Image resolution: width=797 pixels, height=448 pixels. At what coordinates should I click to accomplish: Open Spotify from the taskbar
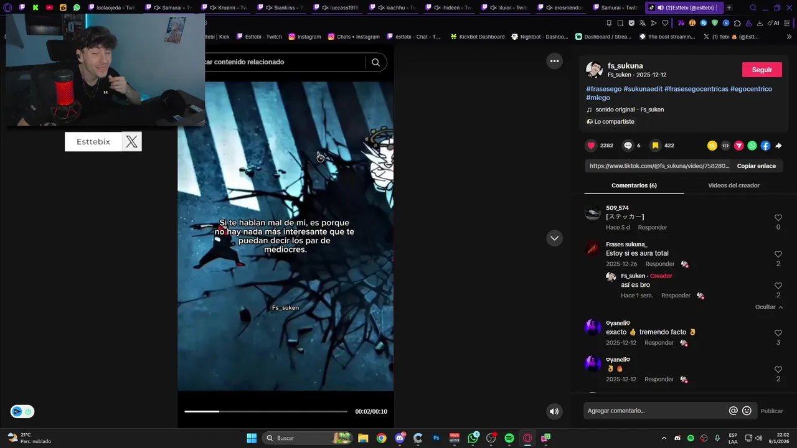[509, 438]
